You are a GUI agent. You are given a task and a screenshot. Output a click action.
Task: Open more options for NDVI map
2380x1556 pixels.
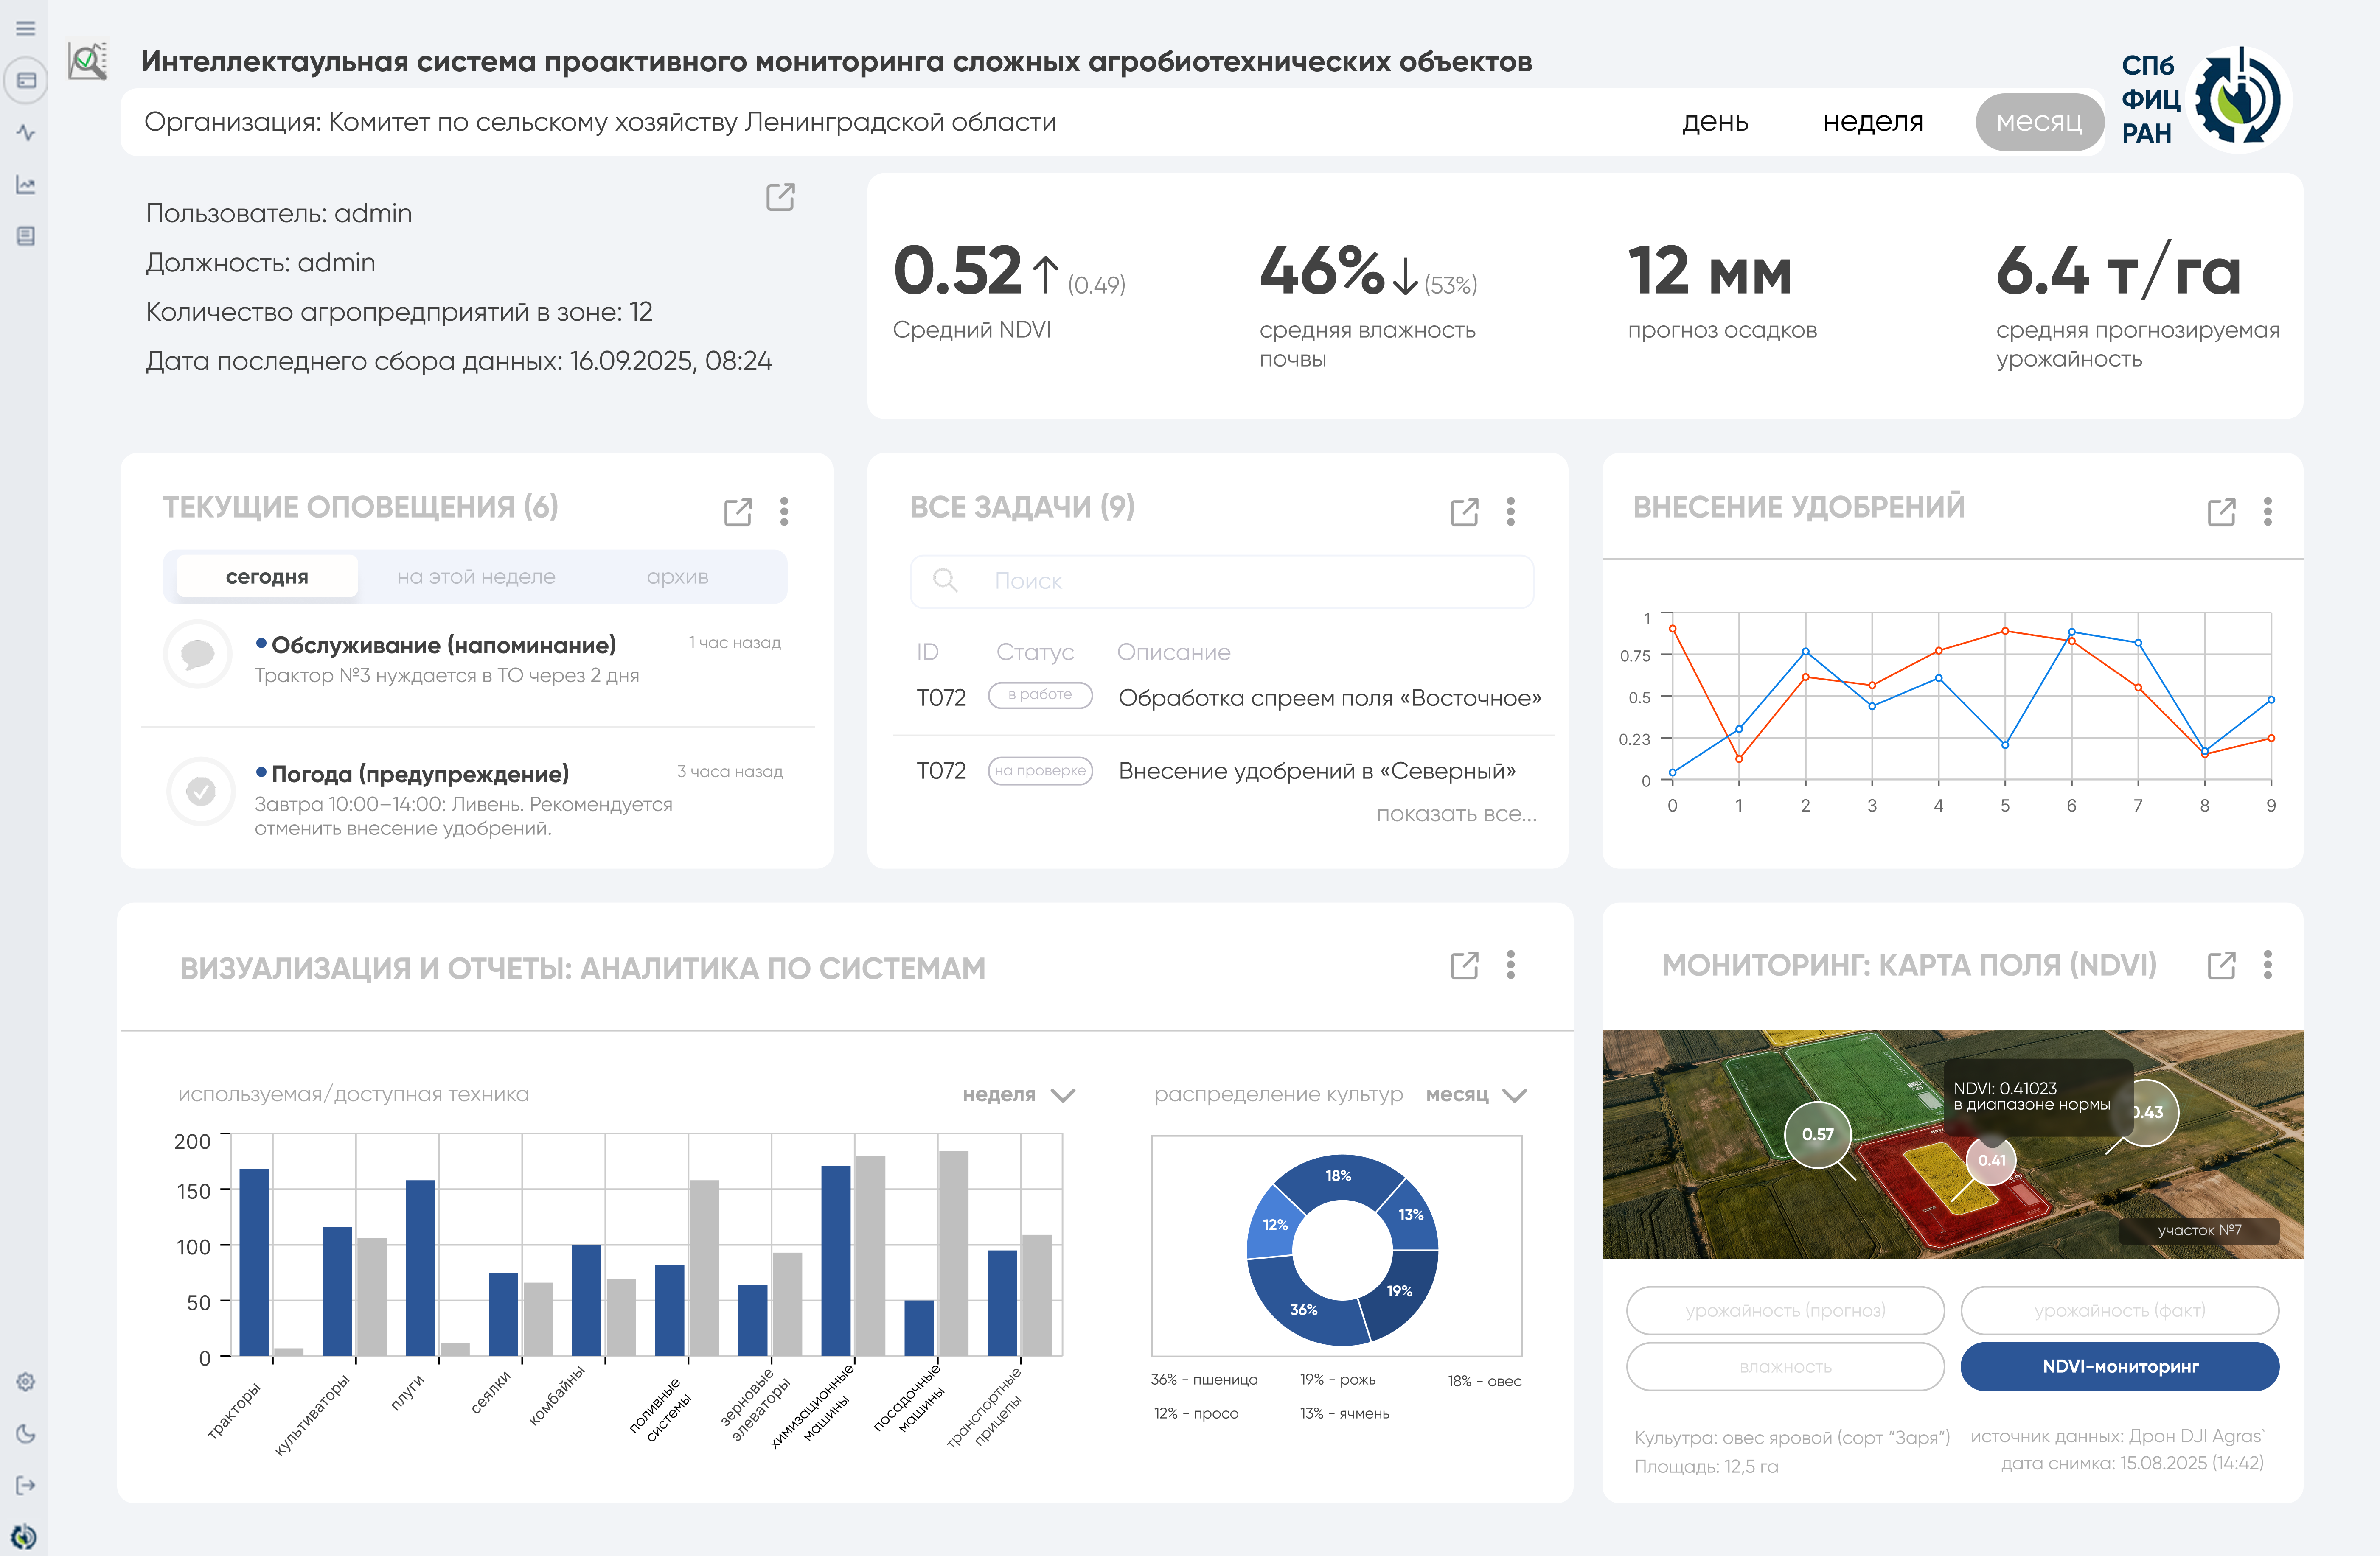pos(2267,963)
